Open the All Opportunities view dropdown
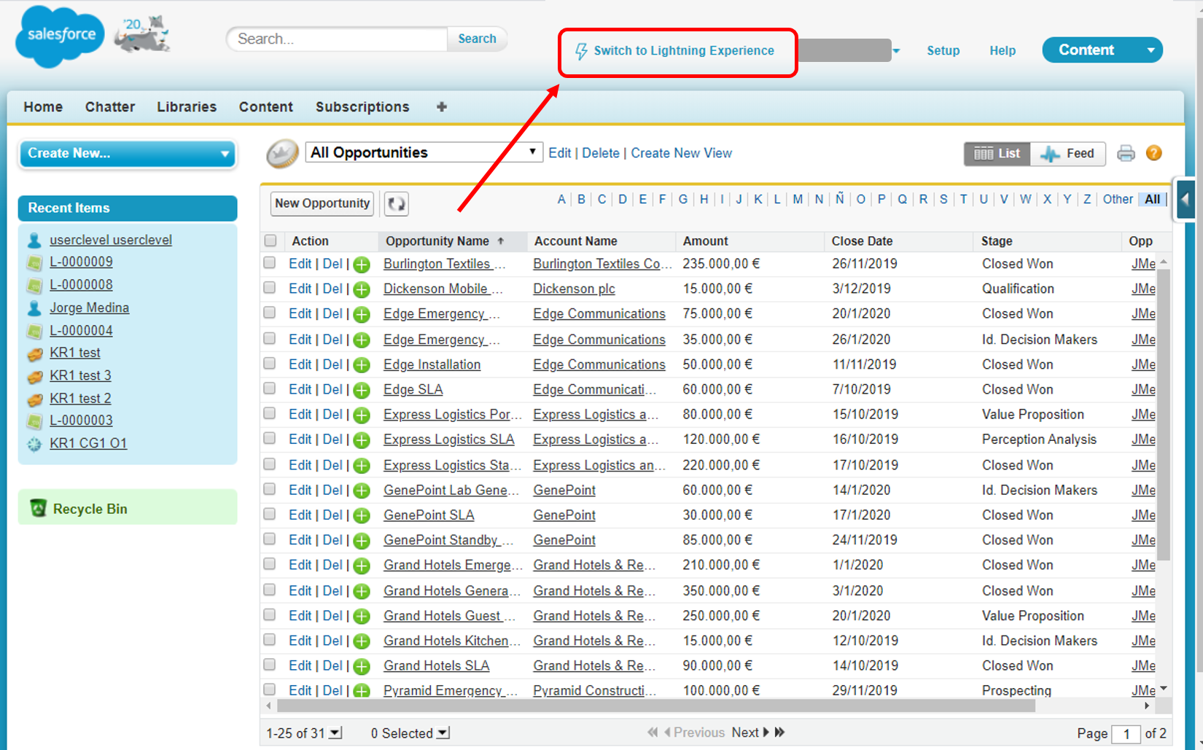1203x750 pixels. point(424,152)
